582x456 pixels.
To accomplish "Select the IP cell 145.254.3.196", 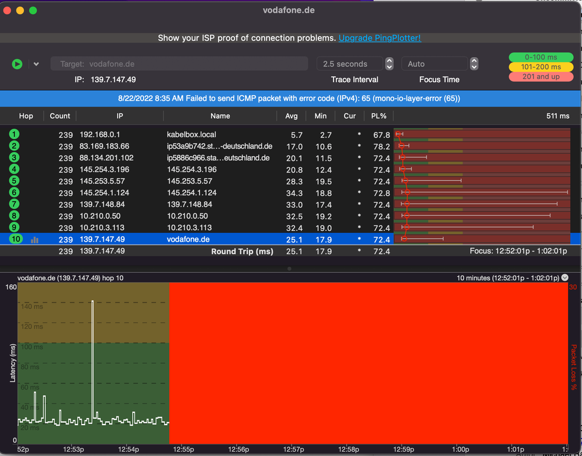I will pos(104,169).
